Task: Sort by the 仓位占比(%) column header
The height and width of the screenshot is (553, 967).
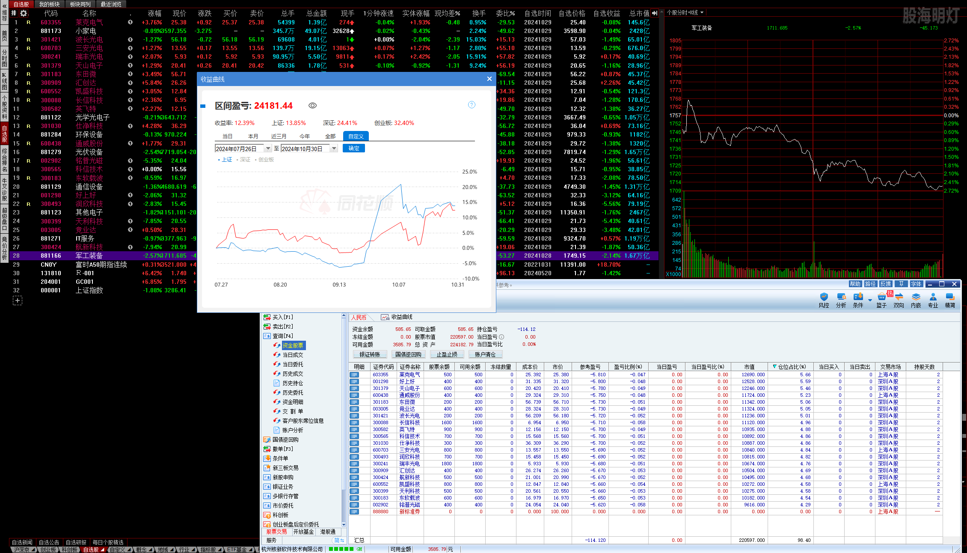Action: [x=792, y=367]
